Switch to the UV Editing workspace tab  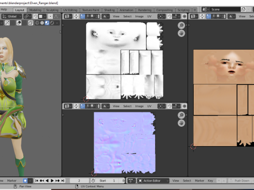70,10
